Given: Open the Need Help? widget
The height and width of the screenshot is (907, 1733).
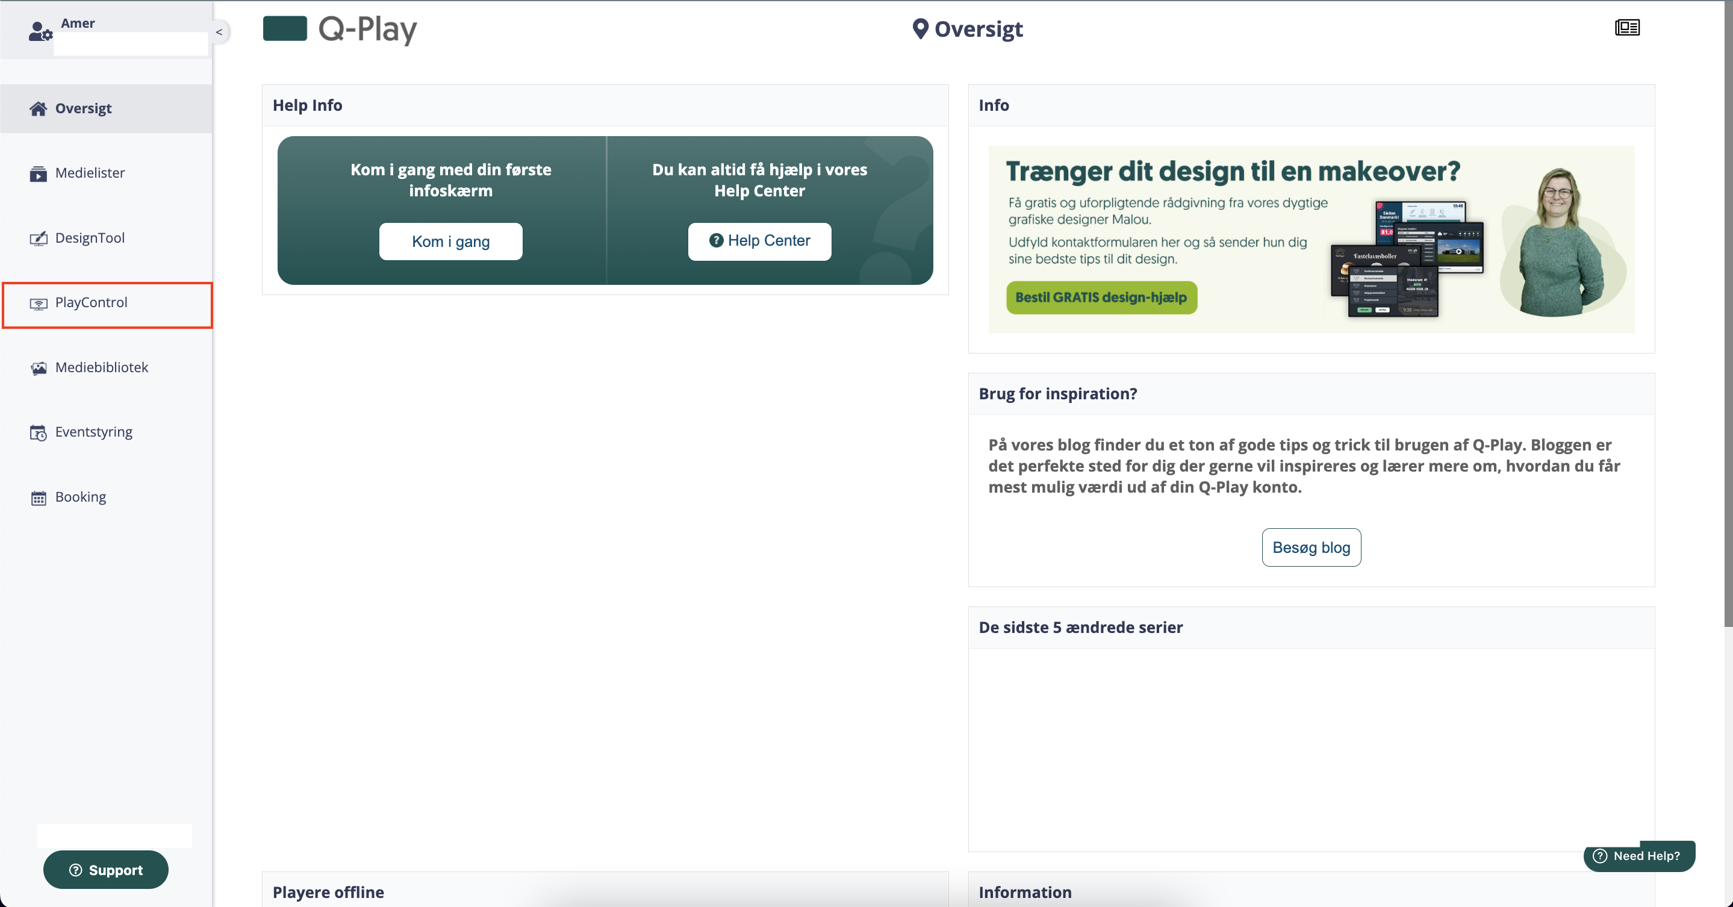Looking at the screenshot, I should point(1639,856).
